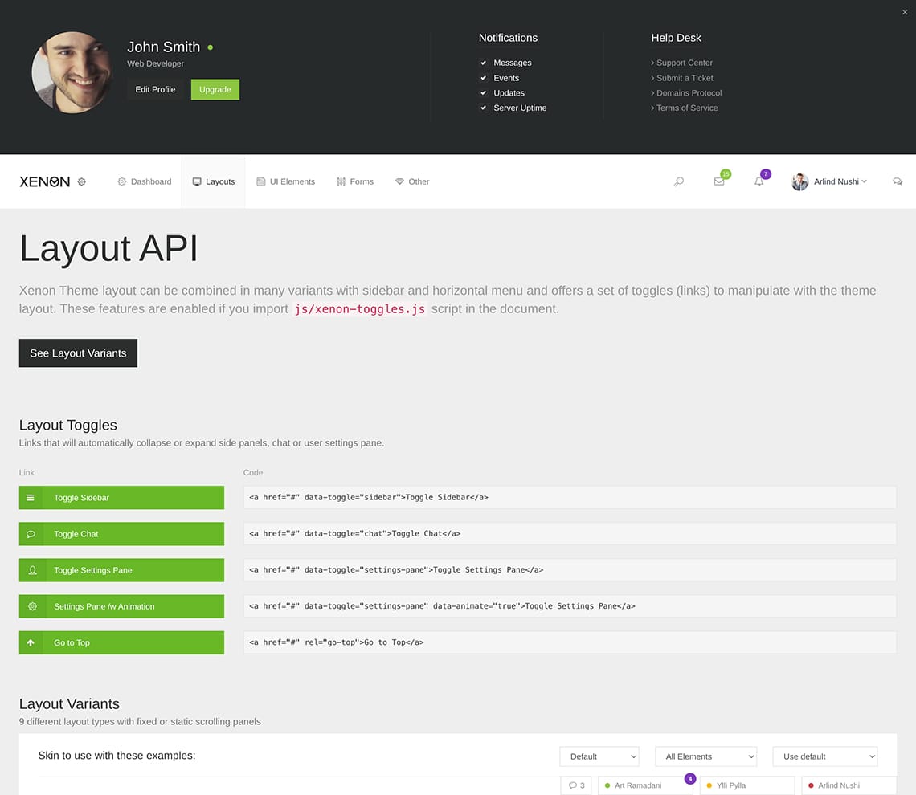The height and width of the screenshot is (795, 916).
Task: Click the up arrow icon on Go to Top
Action: (31, 642)
